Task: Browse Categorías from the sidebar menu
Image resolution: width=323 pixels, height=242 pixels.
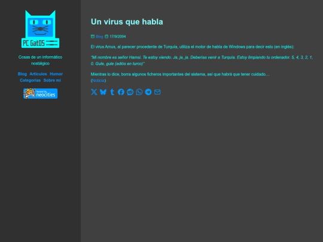Action: (31, 80)
